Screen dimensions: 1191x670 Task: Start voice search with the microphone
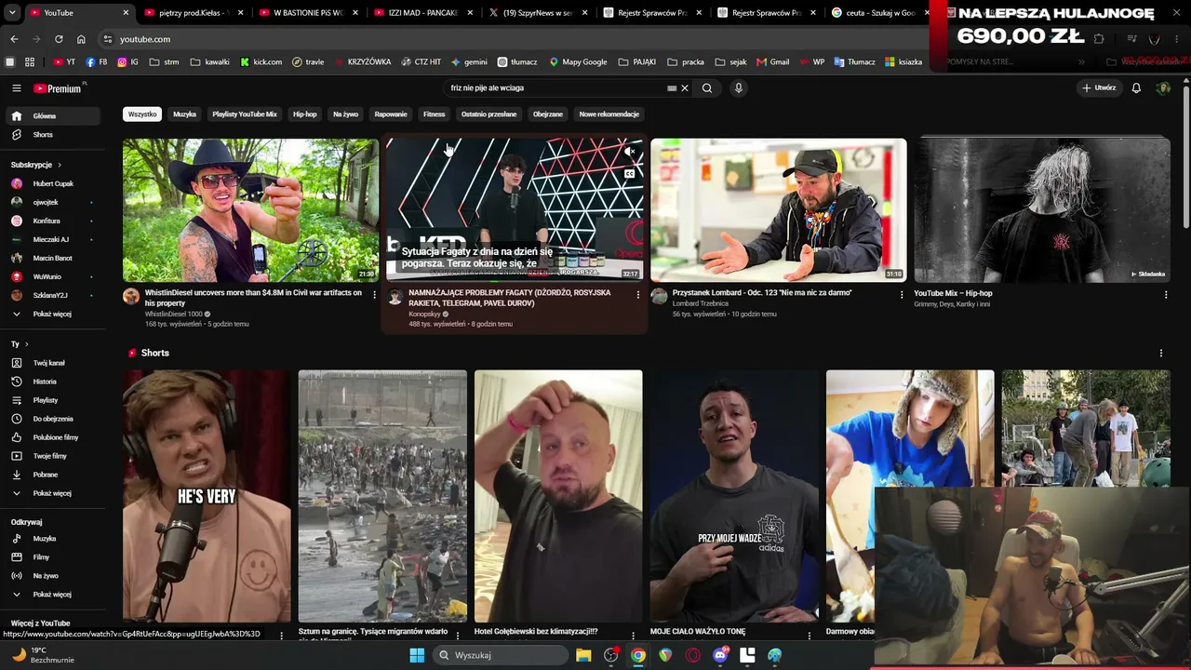coord(739,88)
